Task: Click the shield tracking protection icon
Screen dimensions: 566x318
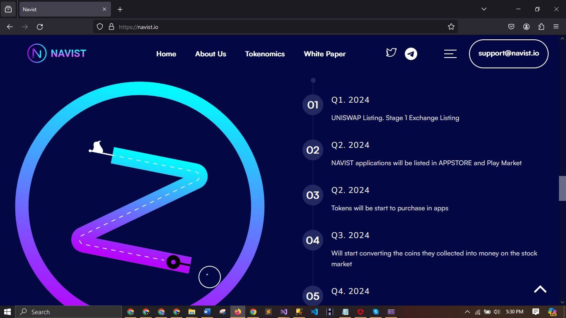Action: coord(100,26)
